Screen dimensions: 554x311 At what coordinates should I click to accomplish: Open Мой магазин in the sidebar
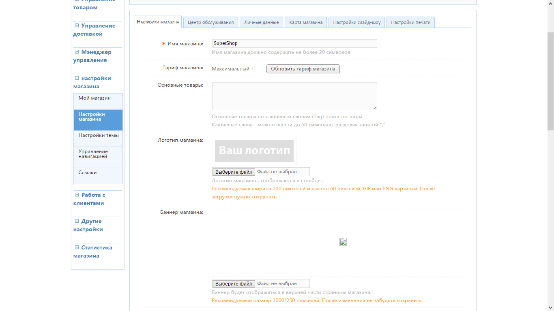coord(98,101)
